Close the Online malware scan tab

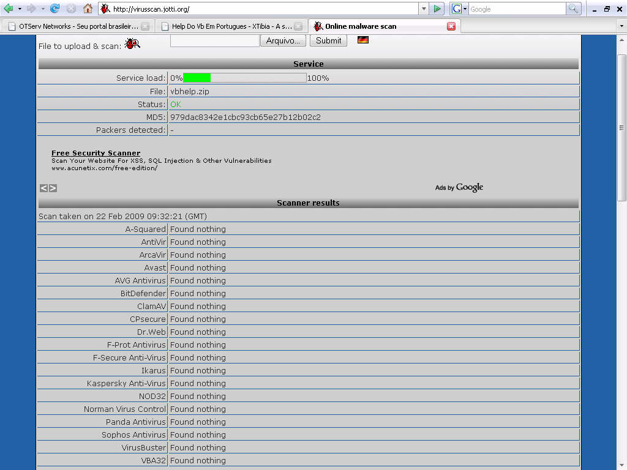451,26
